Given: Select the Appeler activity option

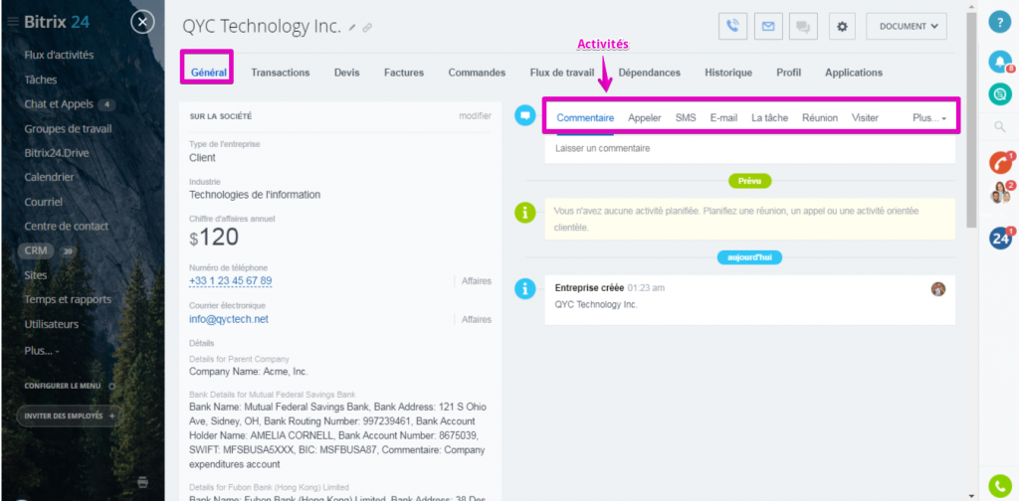Looking at the screenshot, I should (x=644, y=118).
